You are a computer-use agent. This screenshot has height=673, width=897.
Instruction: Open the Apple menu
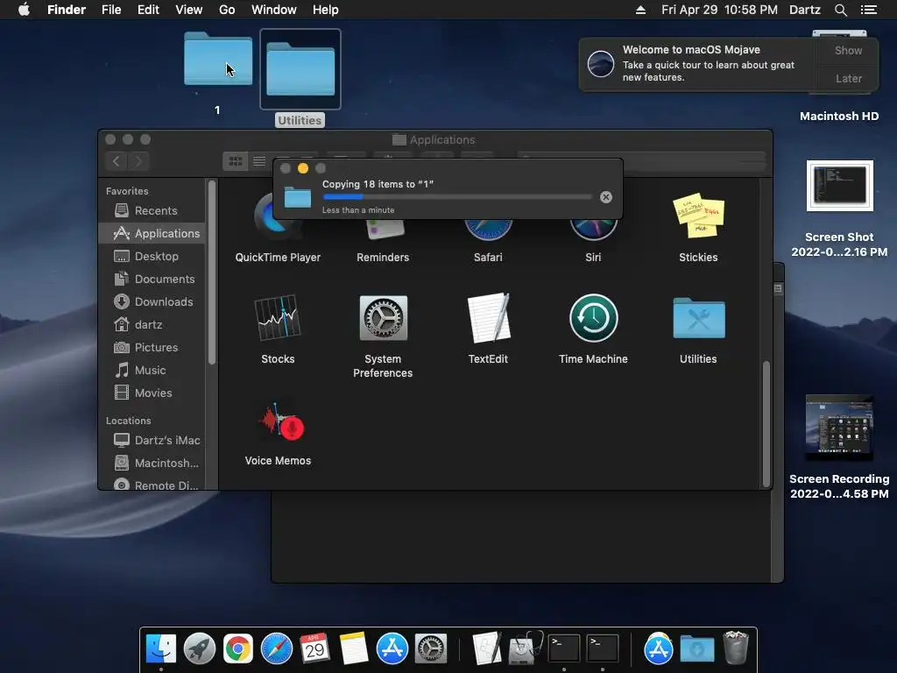click(x=24, y=10)
